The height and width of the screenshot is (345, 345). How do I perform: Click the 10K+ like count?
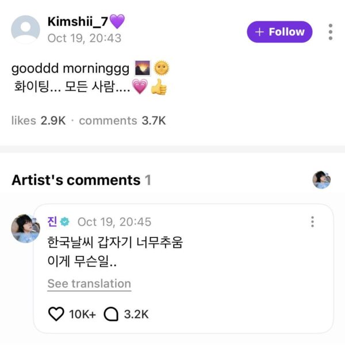[x=82, y=314]
